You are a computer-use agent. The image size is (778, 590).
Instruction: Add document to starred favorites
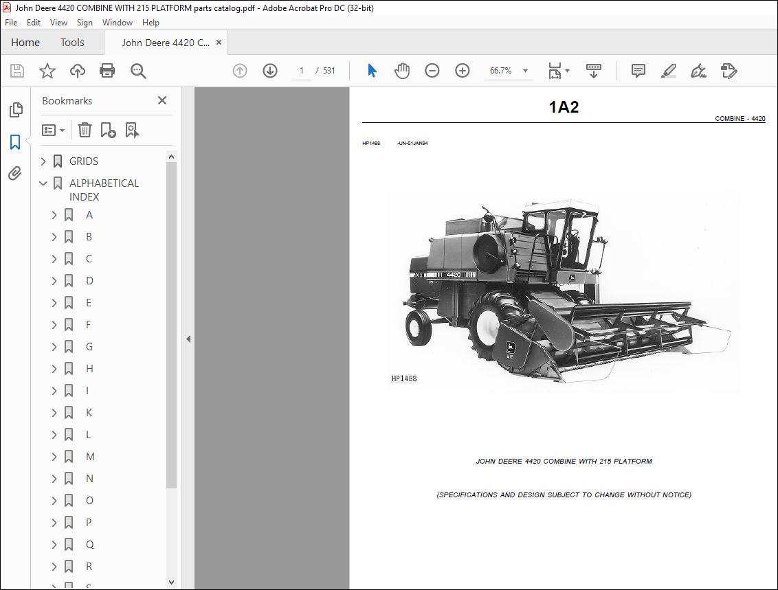click(47, 71)
